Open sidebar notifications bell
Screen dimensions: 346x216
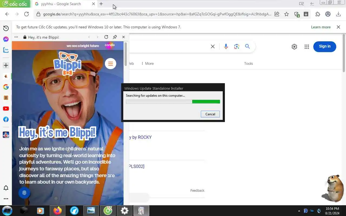(x=6, y=188)
